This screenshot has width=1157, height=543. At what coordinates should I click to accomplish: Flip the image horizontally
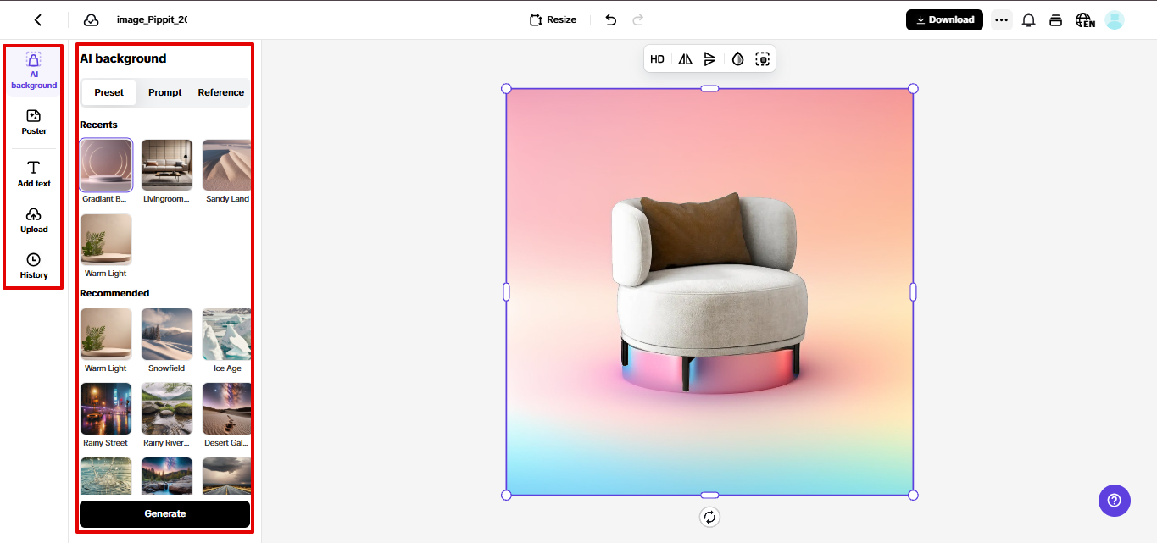[x=685, y=58]
